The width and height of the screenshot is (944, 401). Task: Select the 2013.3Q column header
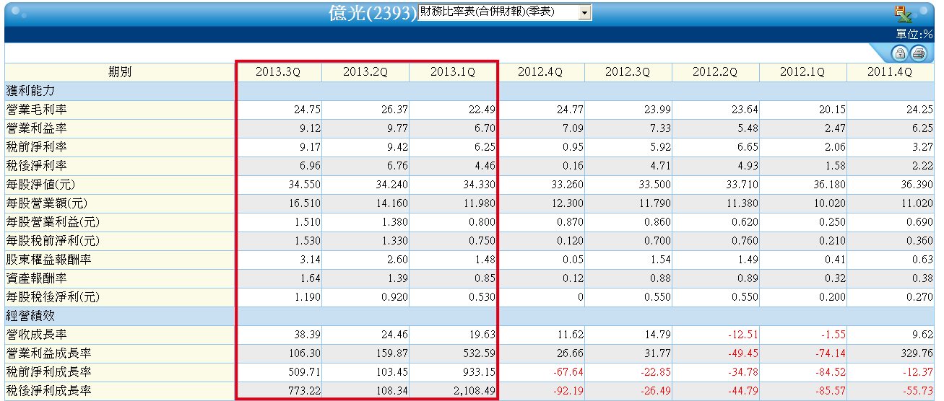(278, 72)
